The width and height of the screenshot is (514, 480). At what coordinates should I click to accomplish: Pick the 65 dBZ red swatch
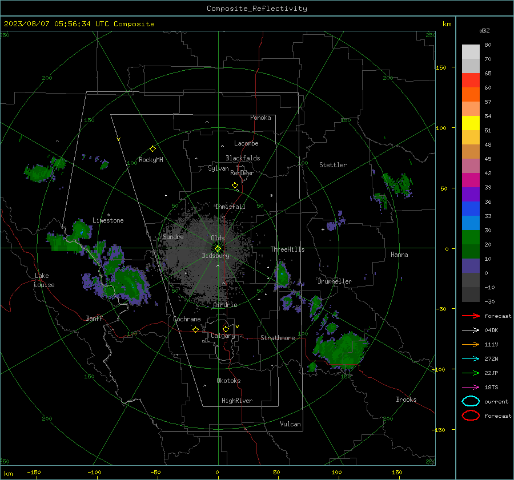[x=471, y=80]
